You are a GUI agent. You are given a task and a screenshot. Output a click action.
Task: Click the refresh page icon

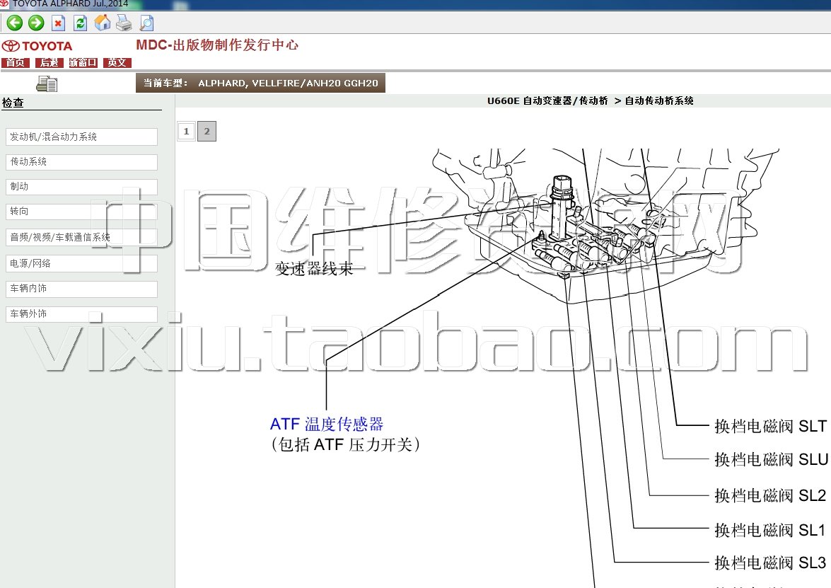pos(80,23)
